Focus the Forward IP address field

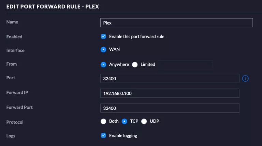click(x=170, y=93)
